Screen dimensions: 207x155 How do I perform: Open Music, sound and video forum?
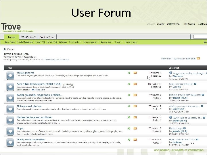point(31,139)
